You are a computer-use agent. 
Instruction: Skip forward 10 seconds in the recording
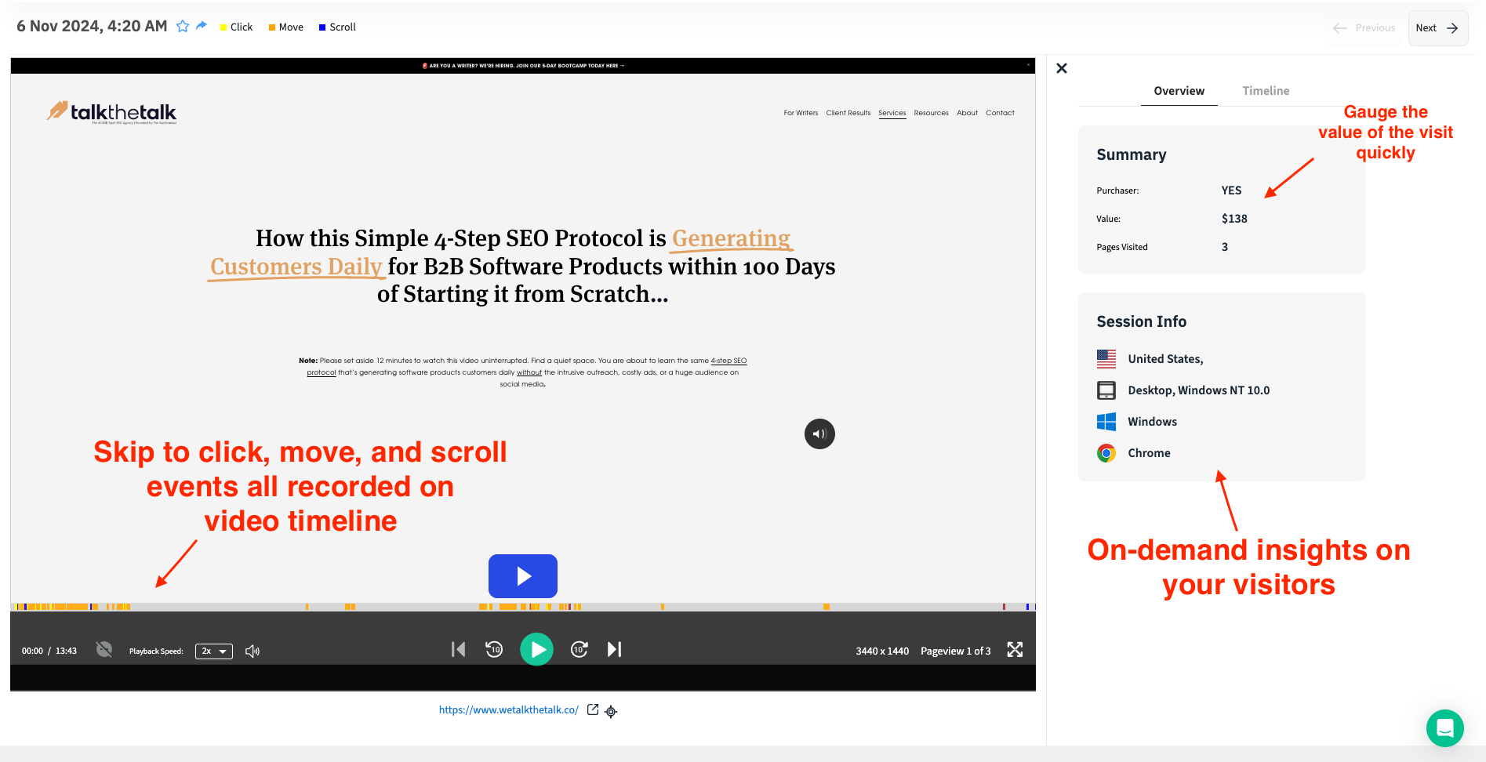pyautogui.click(x=580, y=649)
